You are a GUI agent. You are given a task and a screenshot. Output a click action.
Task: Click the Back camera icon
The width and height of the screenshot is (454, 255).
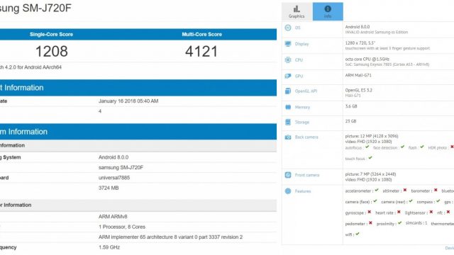click(x=288, y=137)
